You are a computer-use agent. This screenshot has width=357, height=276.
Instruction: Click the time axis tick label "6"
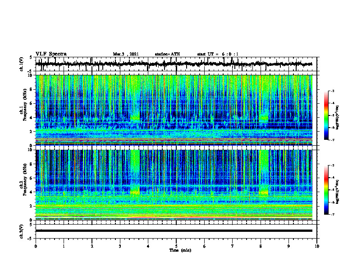pyautogui.click(x=205, y=246)
